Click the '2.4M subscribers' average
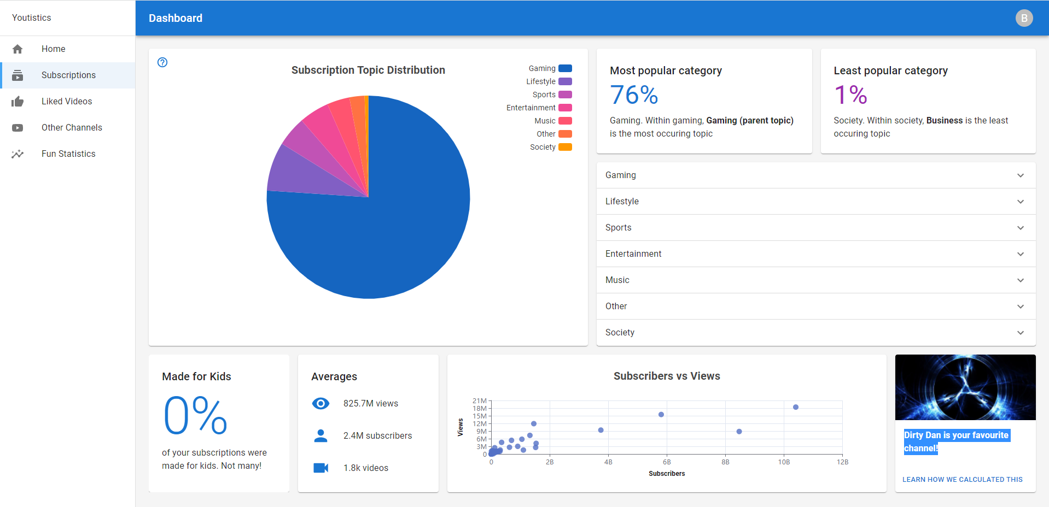The height and width of the screenshot is (507, 1049). [x=377, y=435]
